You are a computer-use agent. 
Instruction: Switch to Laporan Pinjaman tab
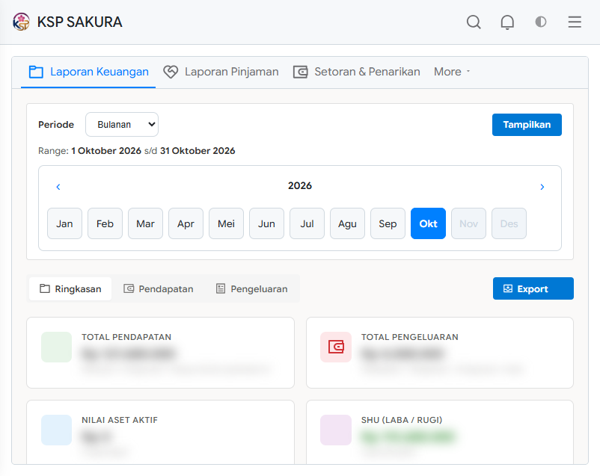[x=221, y=72]
